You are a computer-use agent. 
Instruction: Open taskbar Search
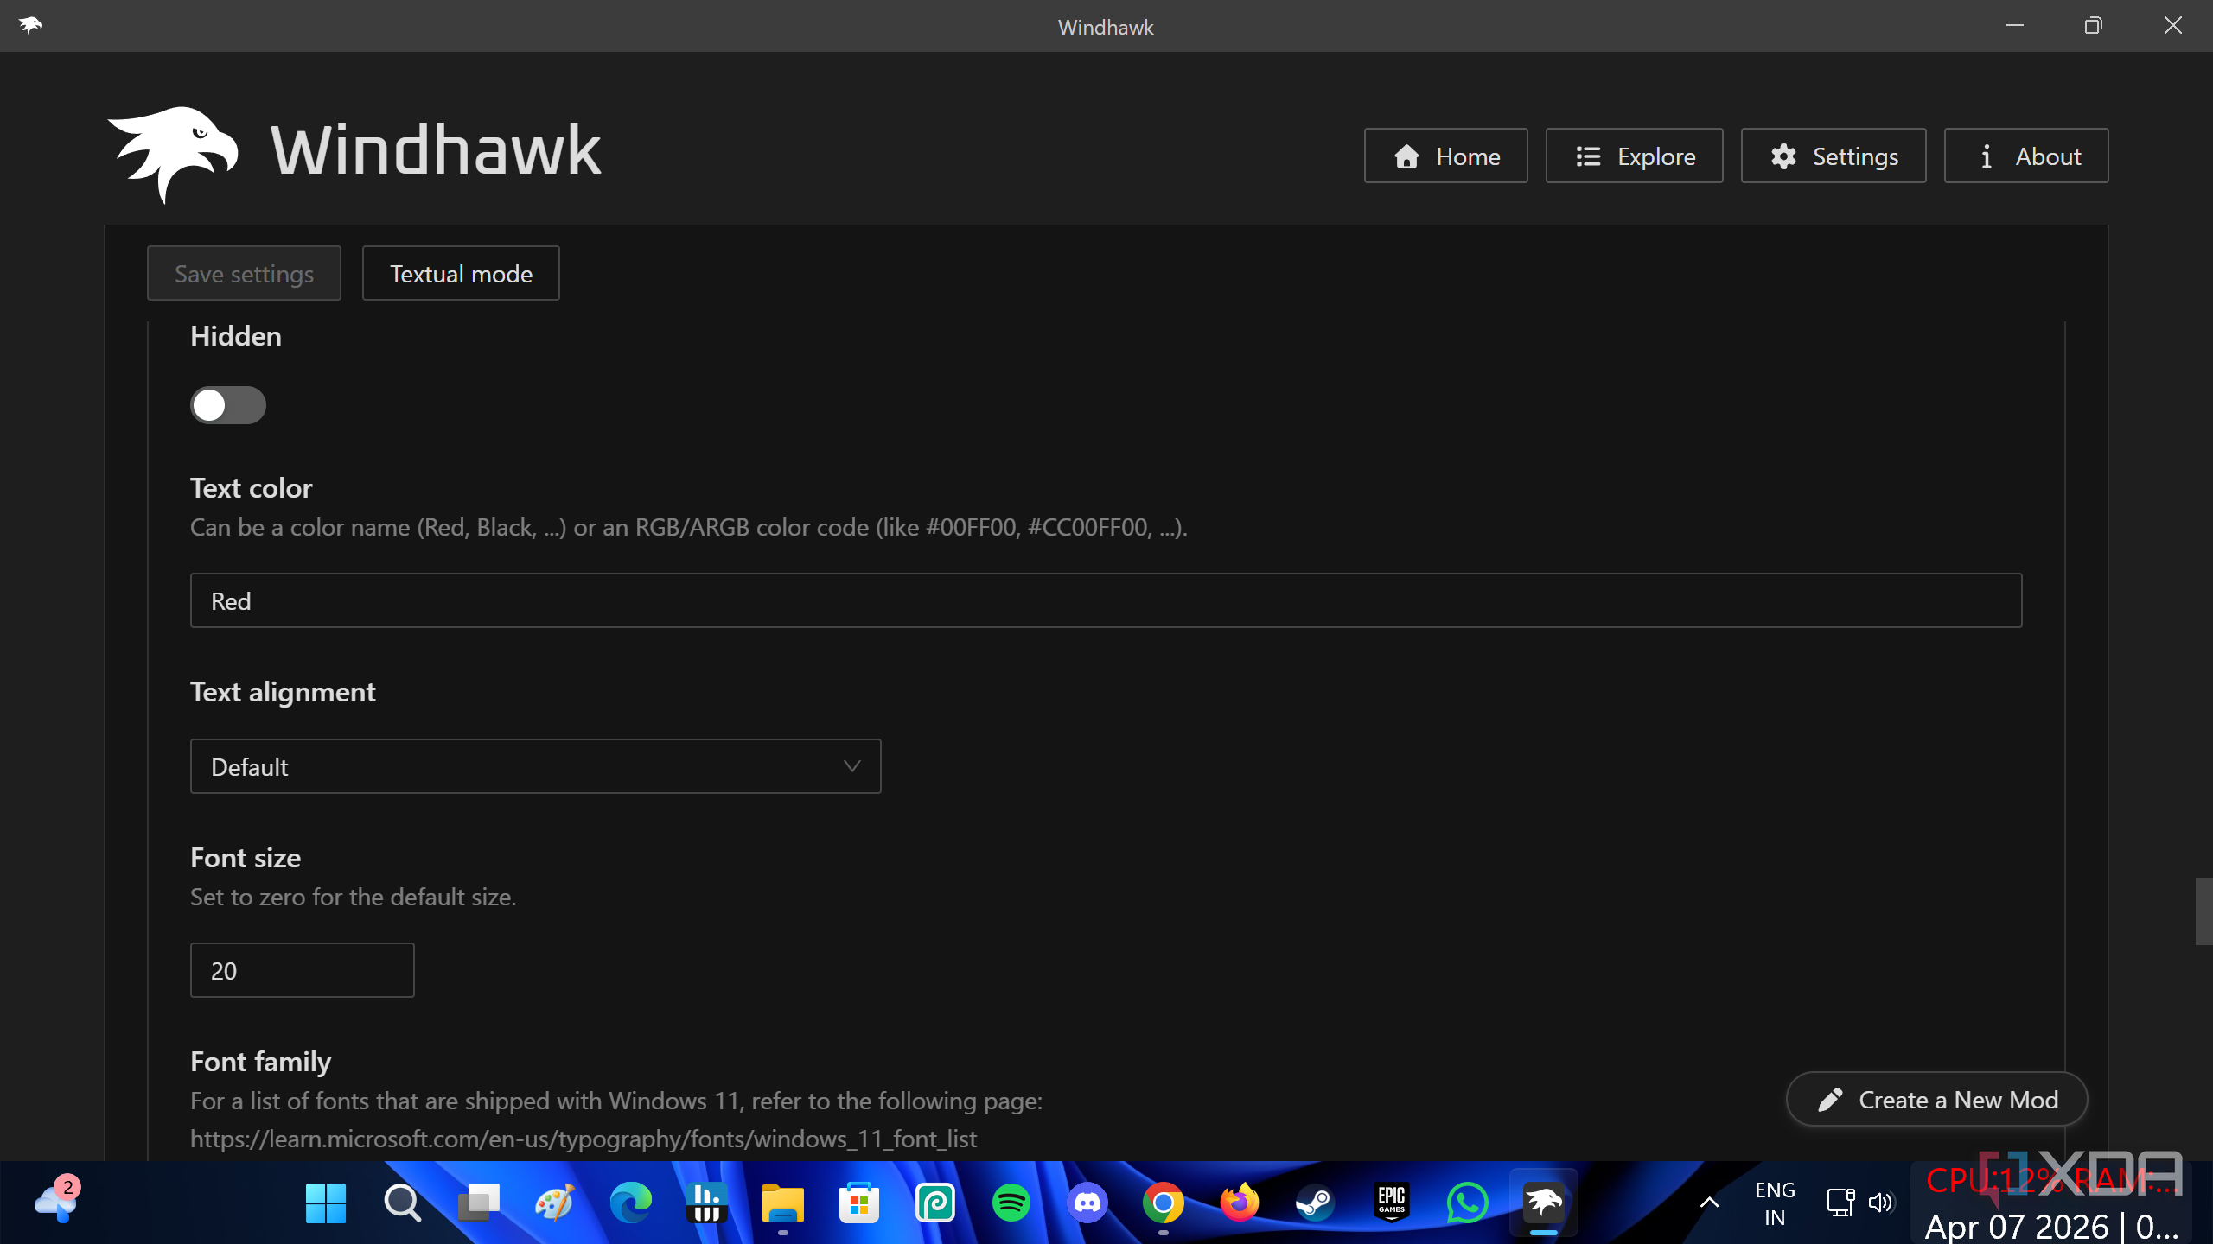402,1203
